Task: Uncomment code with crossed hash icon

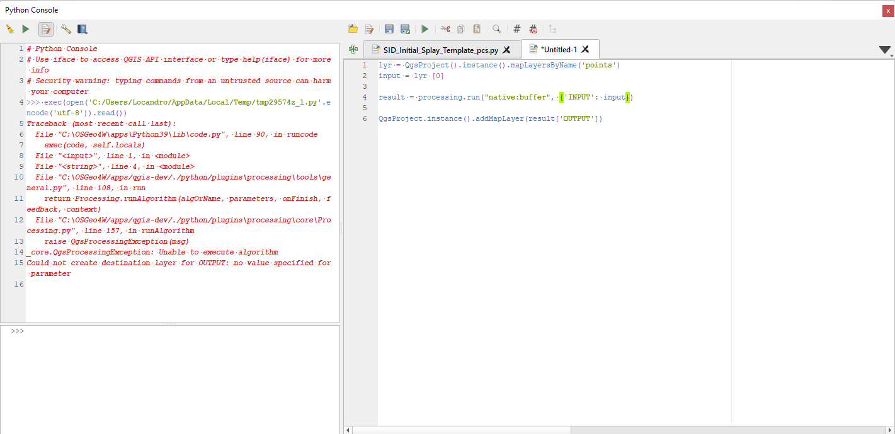Action: [x=533, y=29]
